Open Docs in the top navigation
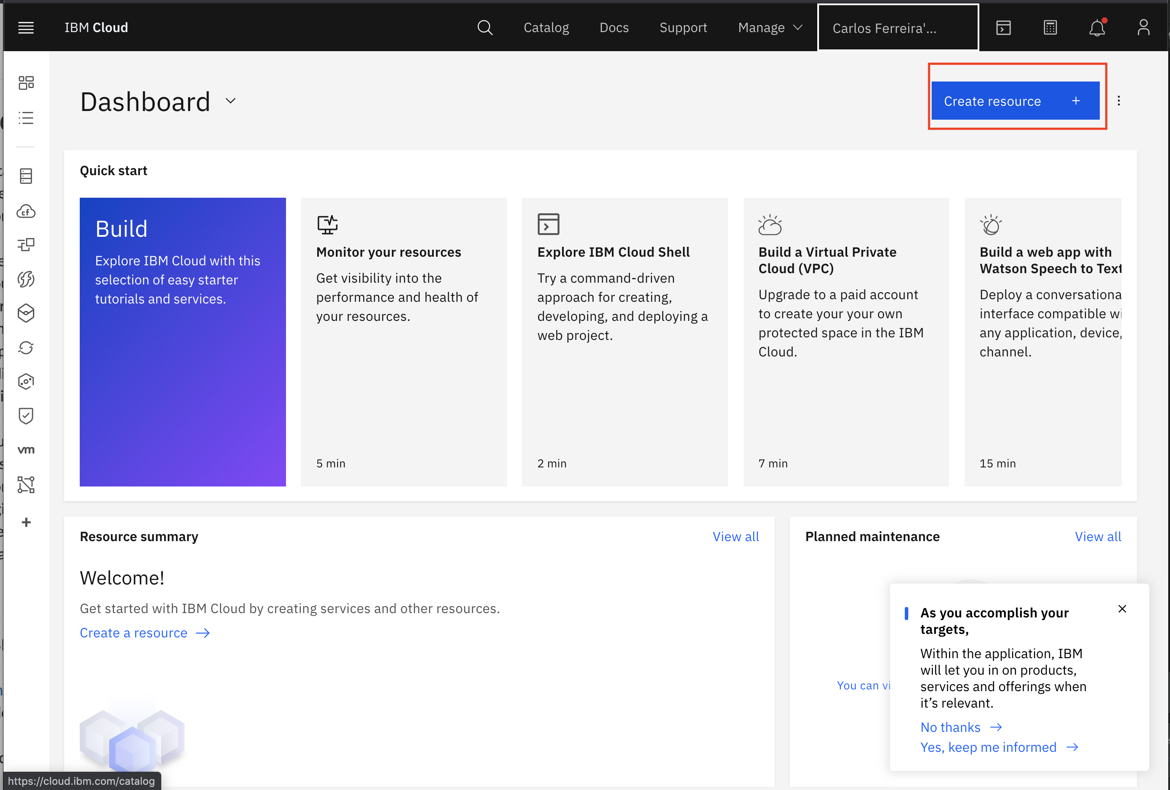Screen dimensions: 1170x790 click(x=614, y=28)
